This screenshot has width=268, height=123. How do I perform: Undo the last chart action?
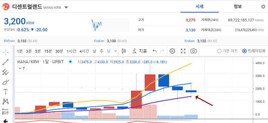pyautogui.click(x=154, y=51)
